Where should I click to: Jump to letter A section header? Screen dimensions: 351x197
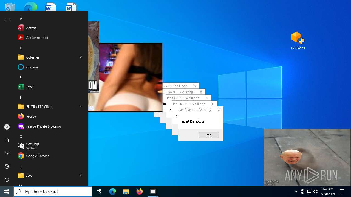(x=21, y=19)
